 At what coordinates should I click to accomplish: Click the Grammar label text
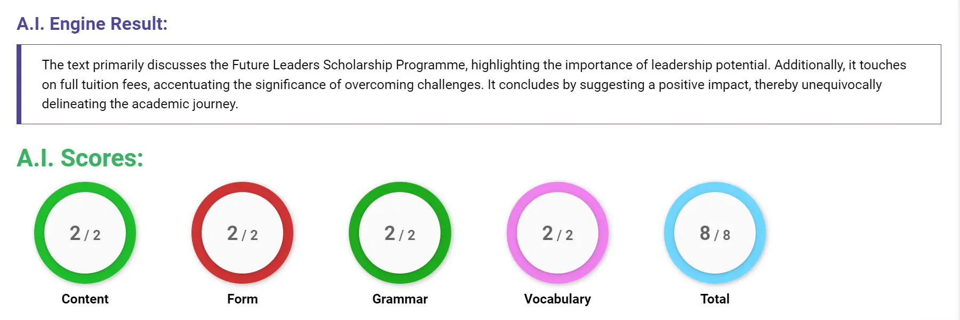pyautogui.click(x=400, y=299)
